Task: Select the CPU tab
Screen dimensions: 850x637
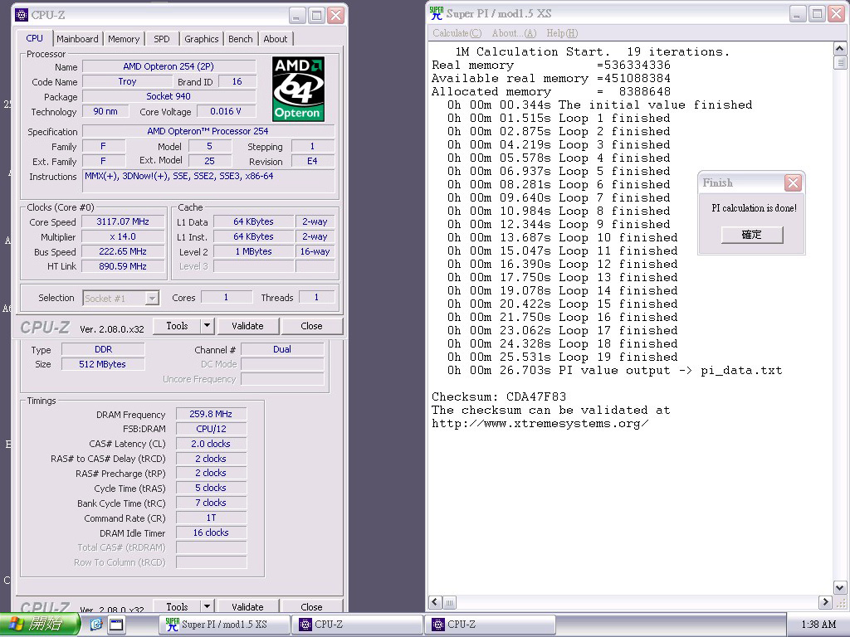Action: pyautogui.click(x=34, y=38)
